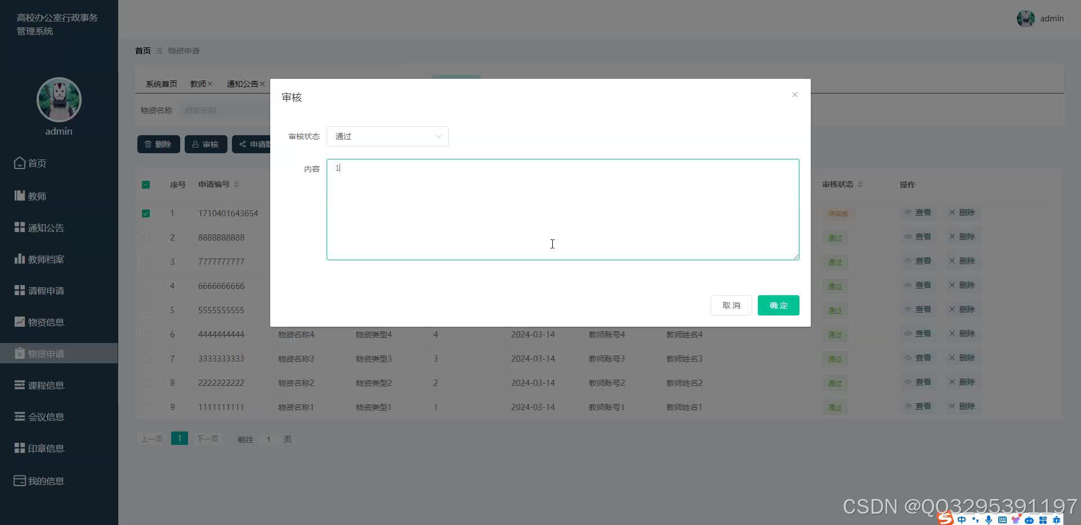1081x525 pixels.
Task: Confirm the review with the 确定 button
Action: click(x=778, y=305)
